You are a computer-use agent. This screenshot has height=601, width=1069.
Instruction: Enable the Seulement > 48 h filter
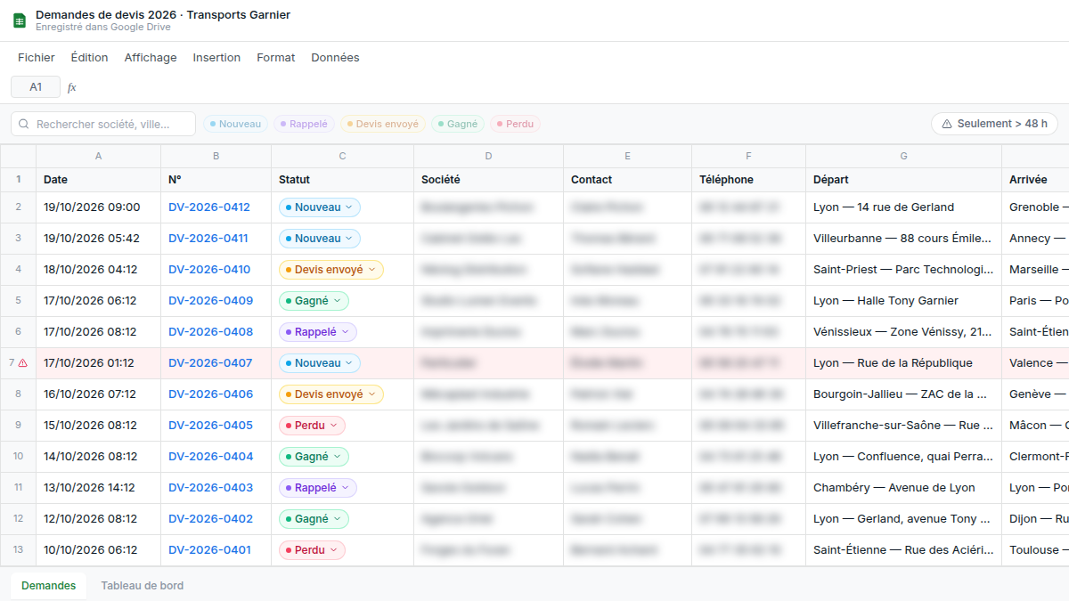994,124
